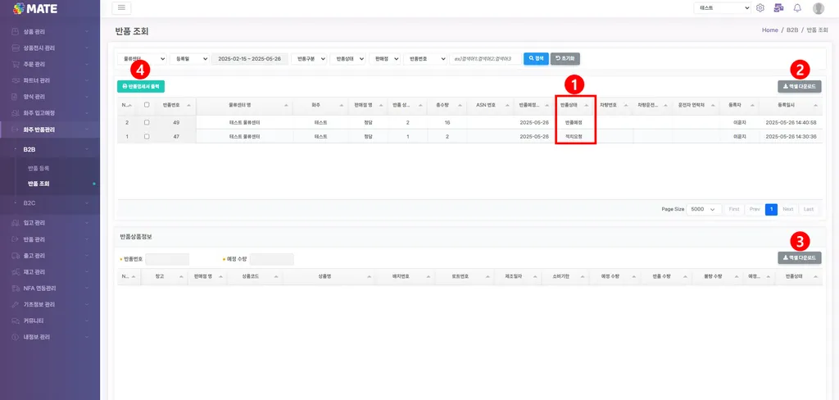Click the notification bell icon
Viewport: 839px width, 400px height.
point(797,8)
